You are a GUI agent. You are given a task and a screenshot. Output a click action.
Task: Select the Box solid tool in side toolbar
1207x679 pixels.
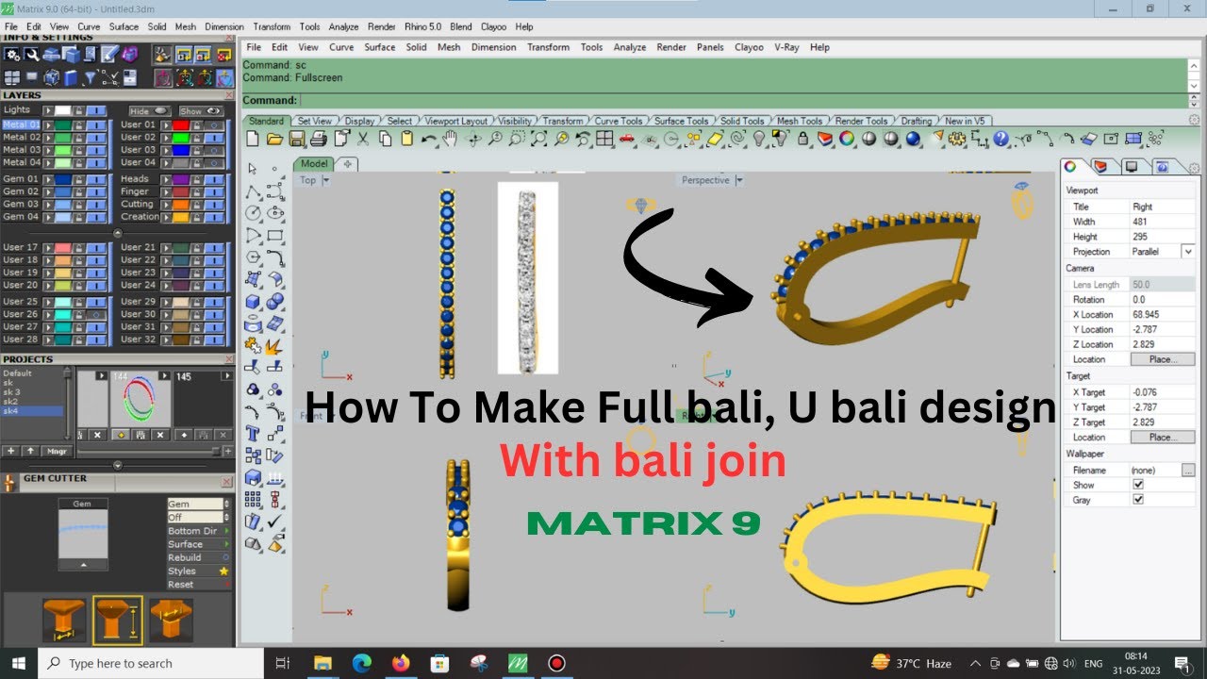click(253, 302)
